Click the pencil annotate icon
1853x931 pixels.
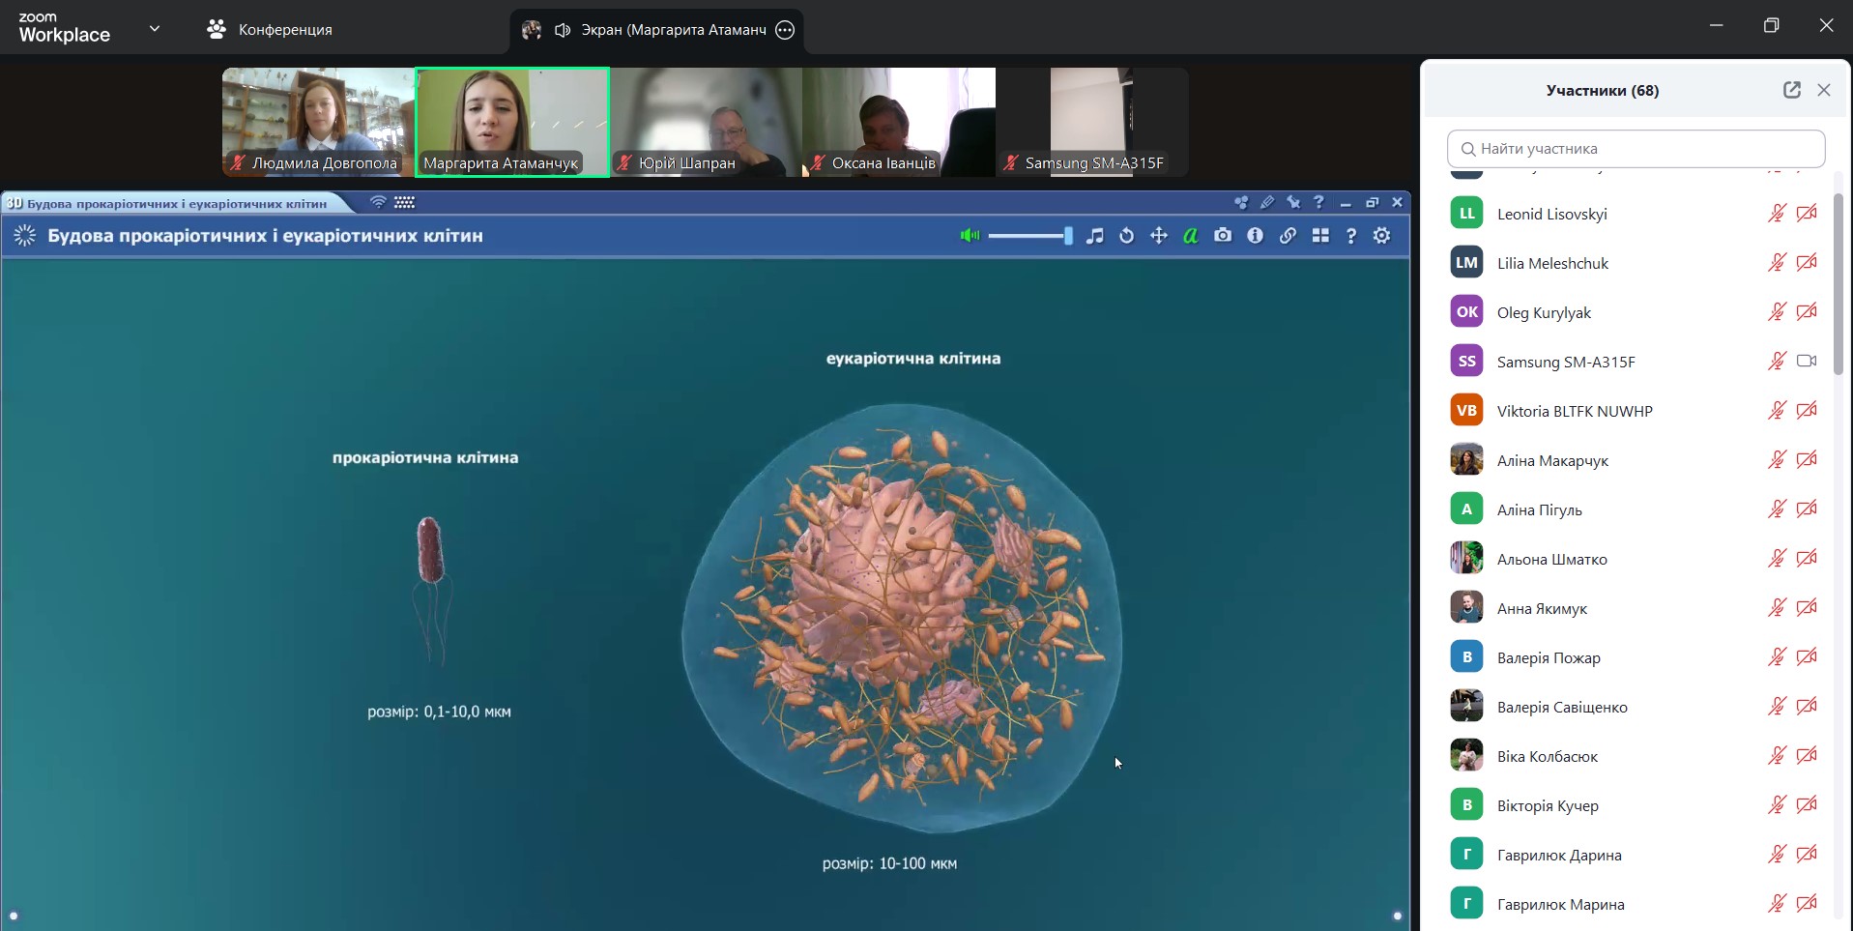click(1267, 203)
